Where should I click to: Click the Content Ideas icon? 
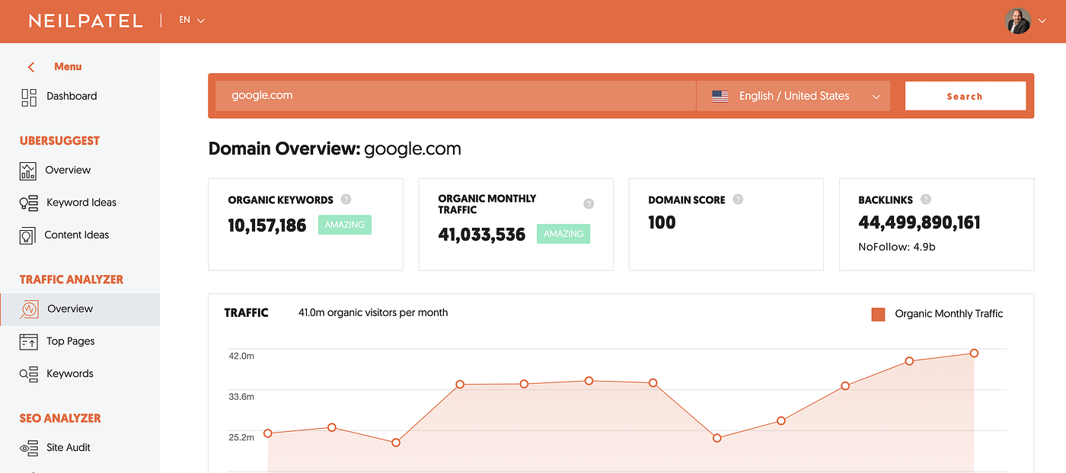(27, 235)
